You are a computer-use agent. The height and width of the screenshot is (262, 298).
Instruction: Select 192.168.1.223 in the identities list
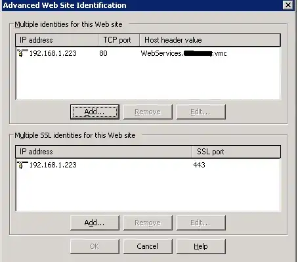click(x=53, y=53)
